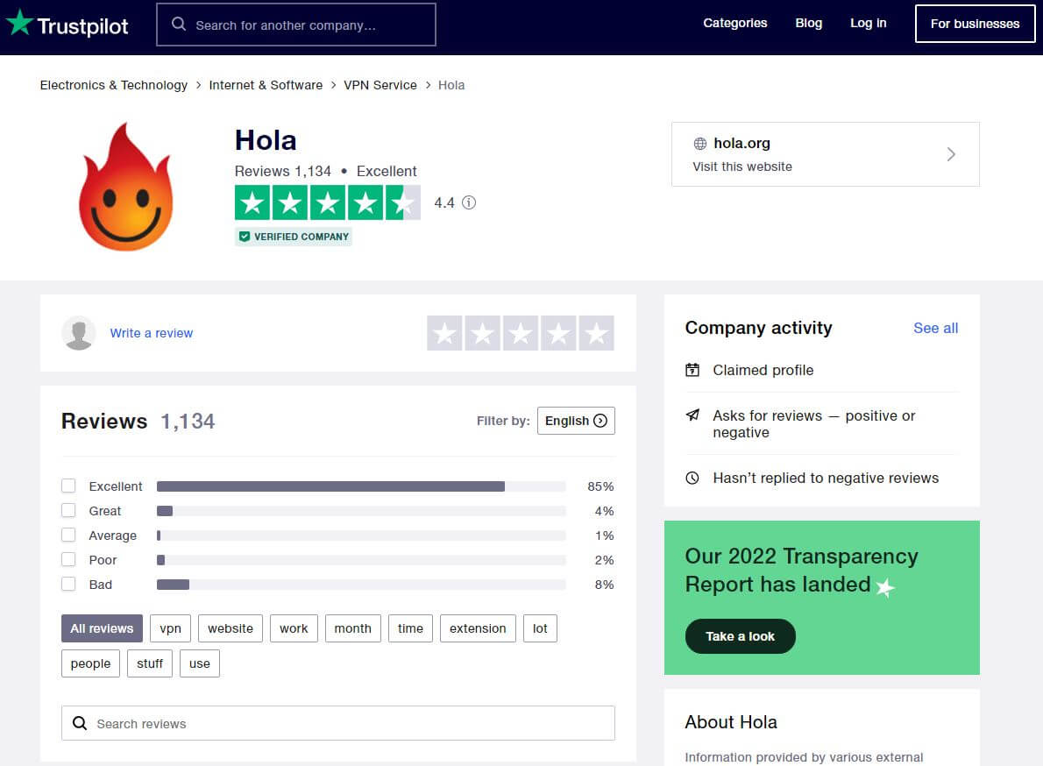Click the Hola flame logo
This screenshot has width=1043, height=766.
coord(125,187)
